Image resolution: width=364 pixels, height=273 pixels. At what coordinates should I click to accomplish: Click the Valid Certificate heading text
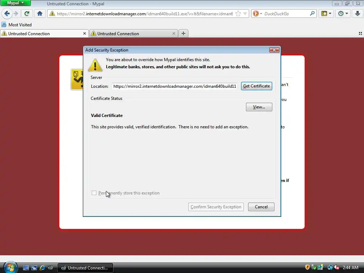coord(107,116)
